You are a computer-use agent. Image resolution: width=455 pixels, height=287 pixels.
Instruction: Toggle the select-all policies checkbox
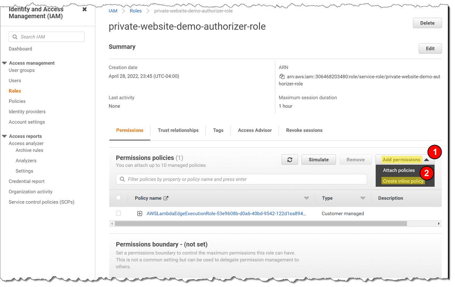pos(119,198)
